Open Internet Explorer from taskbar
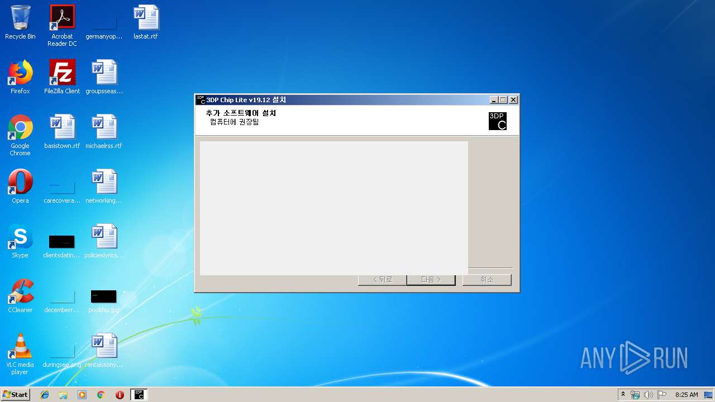The width and height of the screenshot is (715, 402). click(x=45, y=395)
